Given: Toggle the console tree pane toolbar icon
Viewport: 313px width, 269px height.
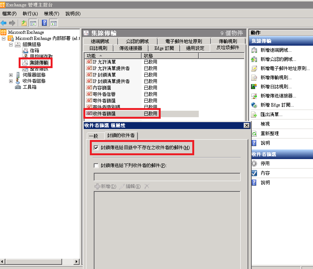Looking at the screenshot, I should [x=33, y=23].
